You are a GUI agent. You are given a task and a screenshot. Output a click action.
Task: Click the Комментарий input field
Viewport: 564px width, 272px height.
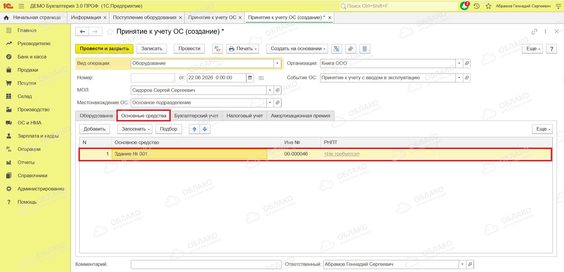click(206, 264)
